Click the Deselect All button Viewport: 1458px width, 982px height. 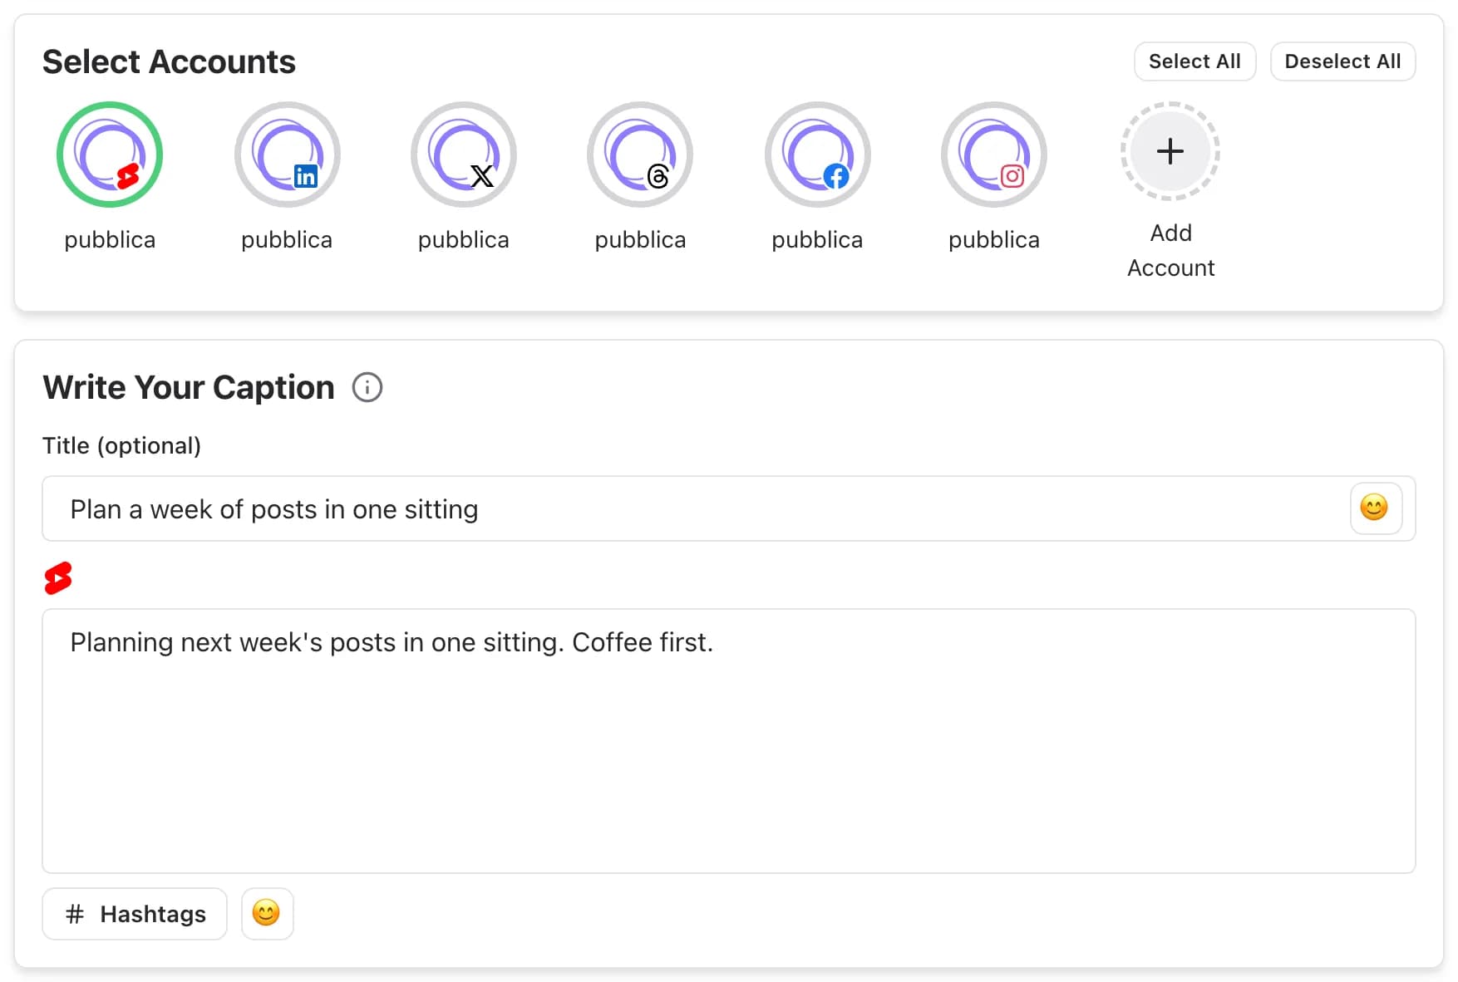pos(1342,61)
